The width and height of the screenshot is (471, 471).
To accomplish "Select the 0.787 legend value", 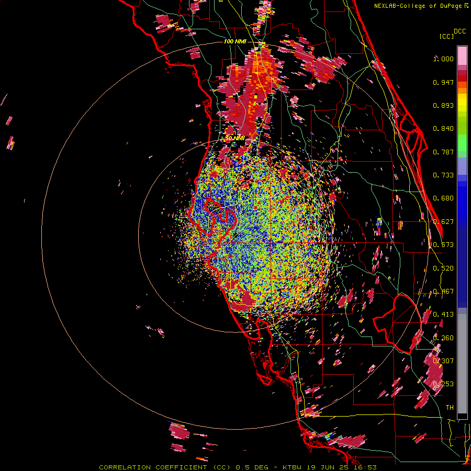I will tap(443, 152).
